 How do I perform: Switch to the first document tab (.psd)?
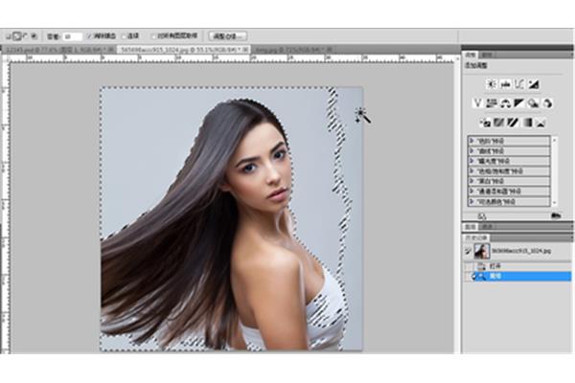[58, 49]
